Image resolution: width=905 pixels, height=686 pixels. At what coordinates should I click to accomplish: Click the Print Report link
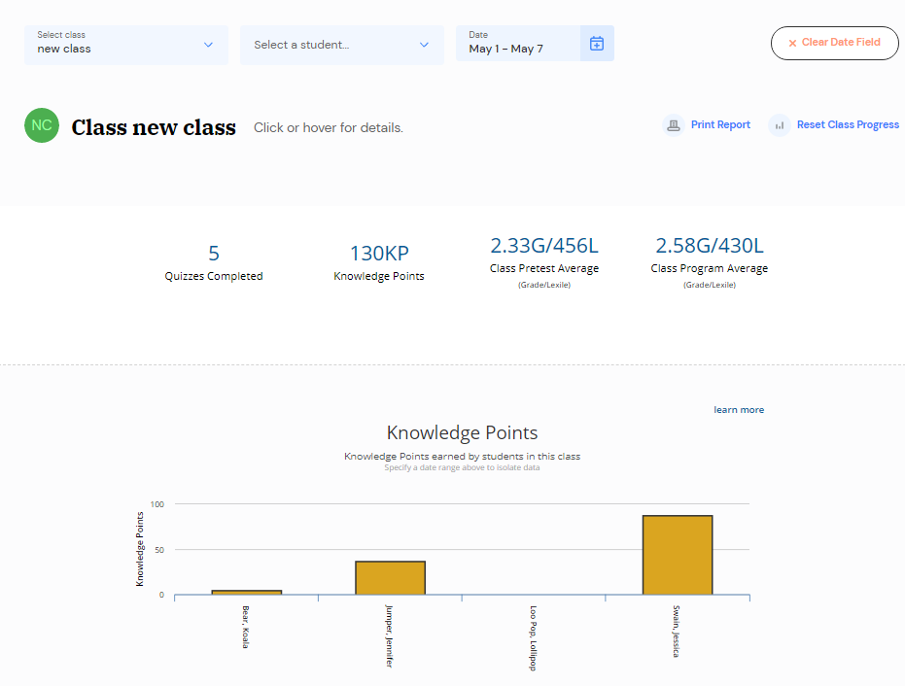(x=720, y=124)
